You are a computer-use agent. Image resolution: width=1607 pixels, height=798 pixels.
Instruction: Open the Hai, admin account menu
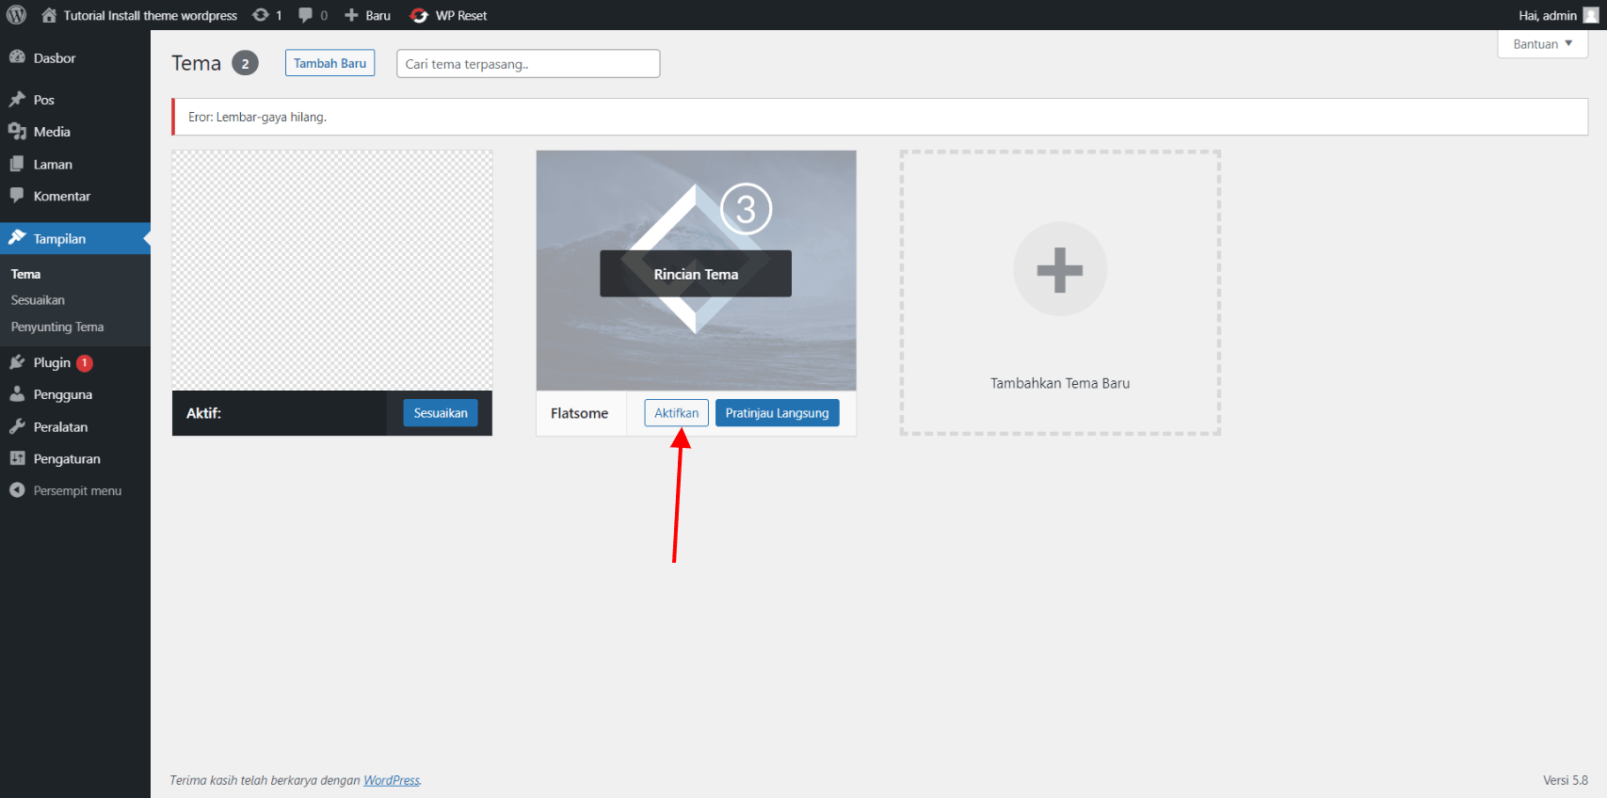coord(1557,15)
